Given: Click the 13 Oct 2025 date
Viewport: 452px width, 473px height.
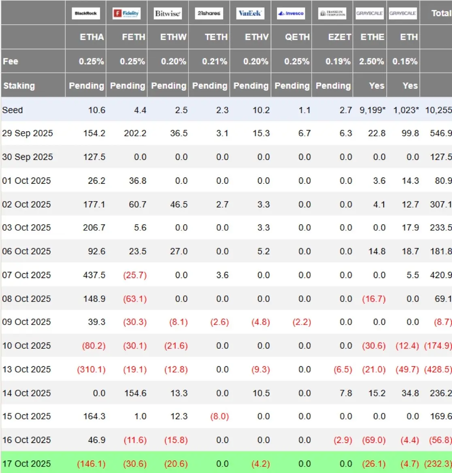Looking at the screenshot, I should point(27,369).
